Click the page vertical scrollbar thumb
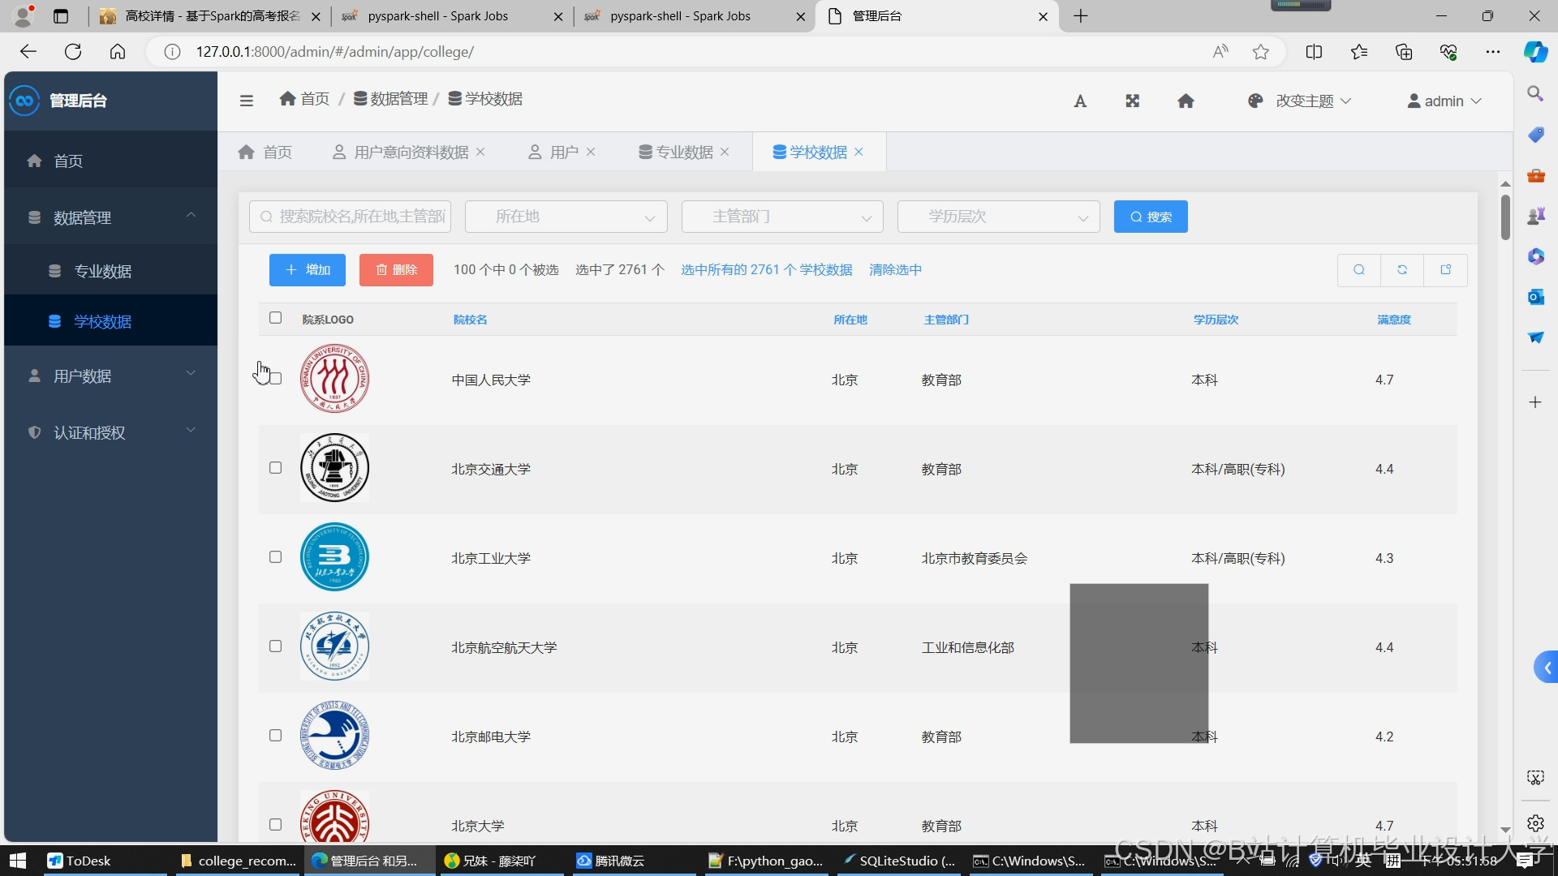This screenshot has height=876, width=1558. click(1505, 217)
